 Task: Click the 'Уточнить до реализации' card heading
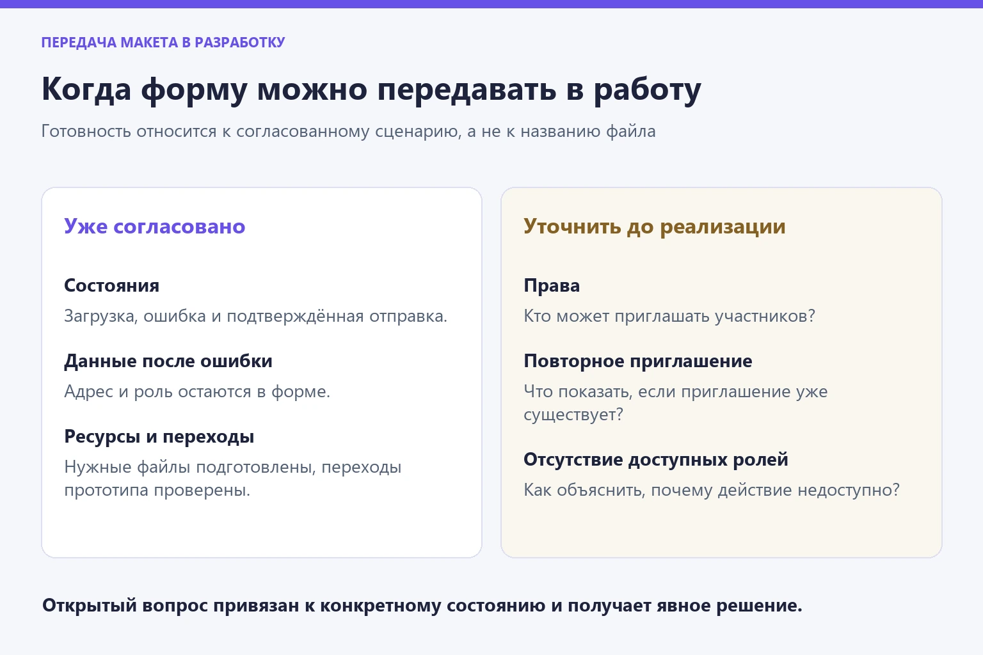coord(655,226)
